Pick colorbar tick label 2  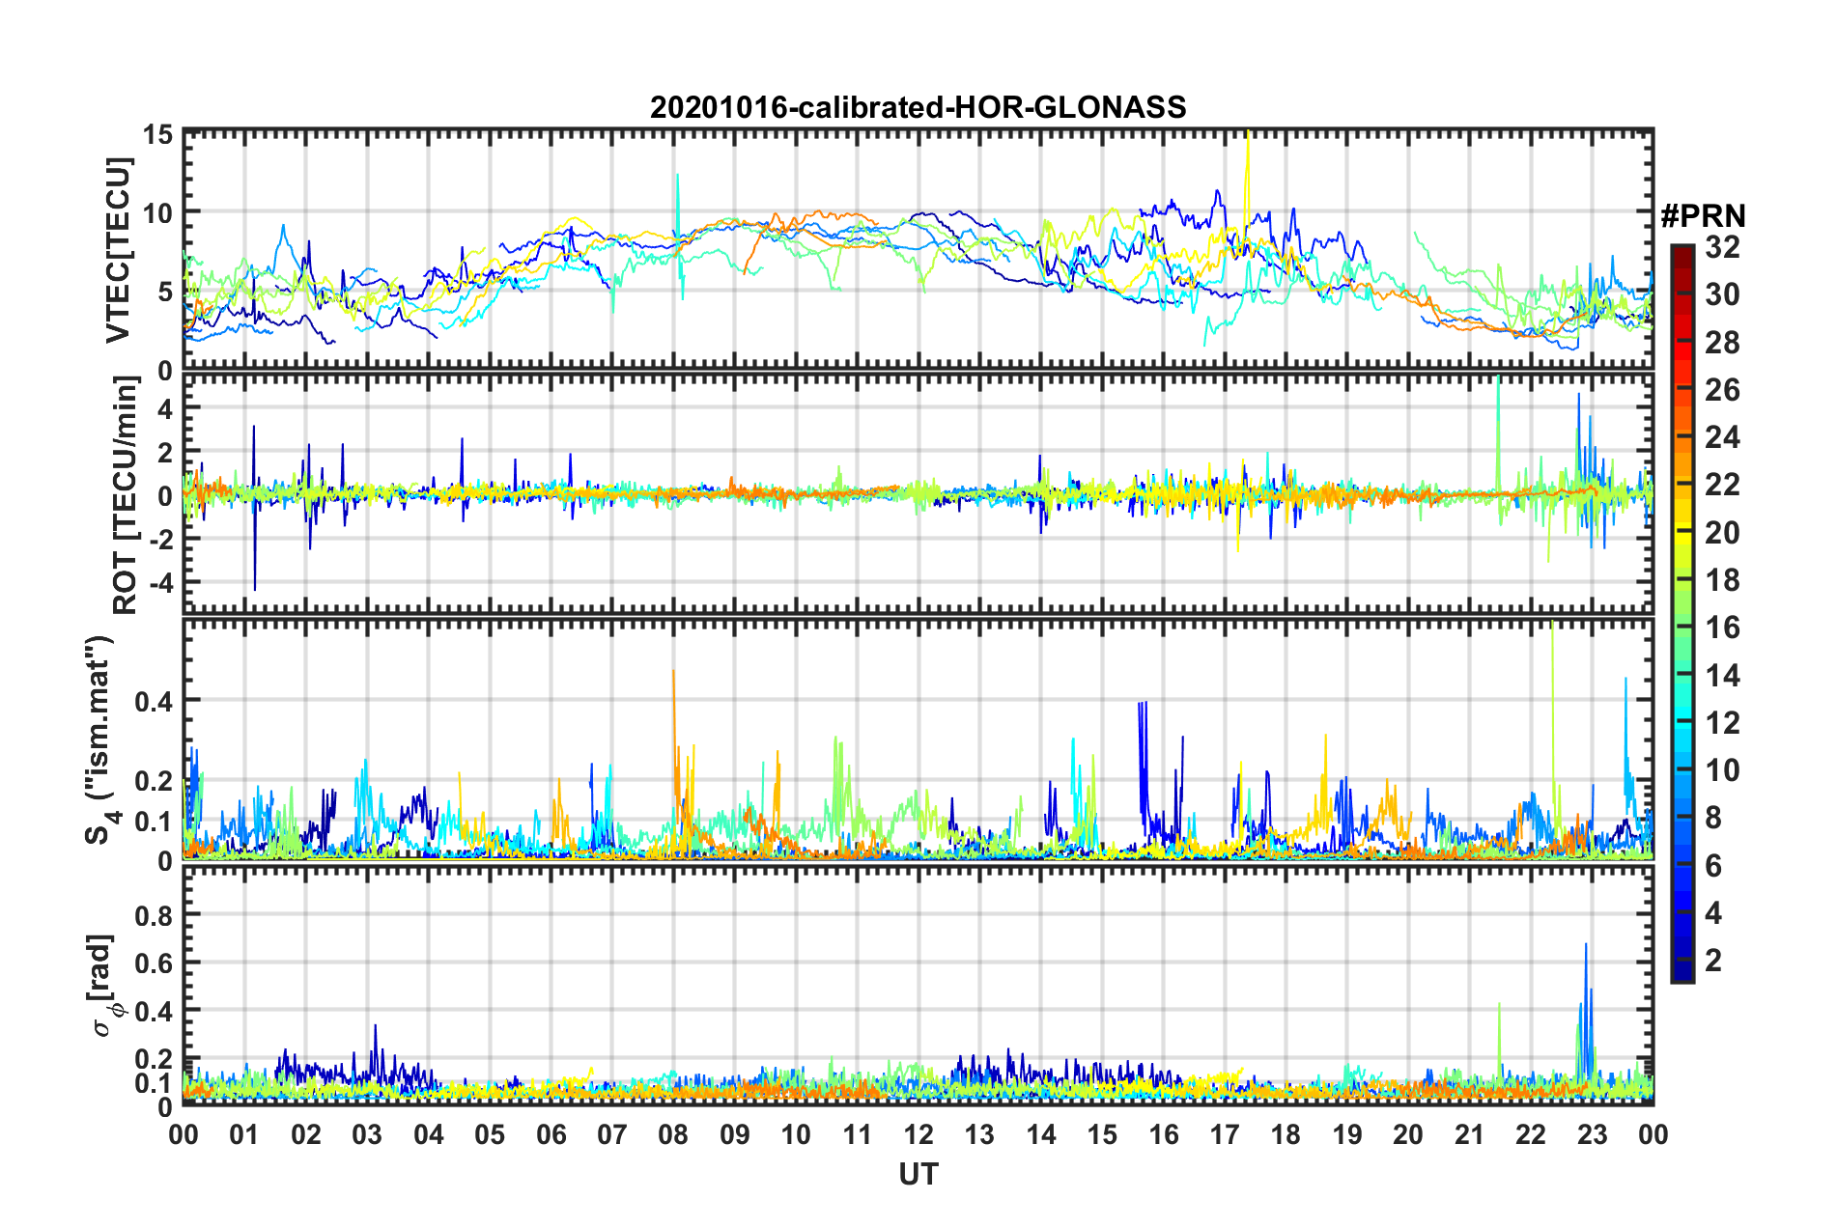[x=1713, y=961]
